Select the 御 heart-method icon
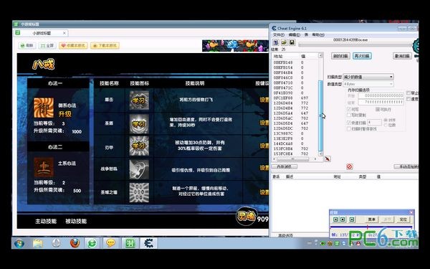 pos(44,108)
